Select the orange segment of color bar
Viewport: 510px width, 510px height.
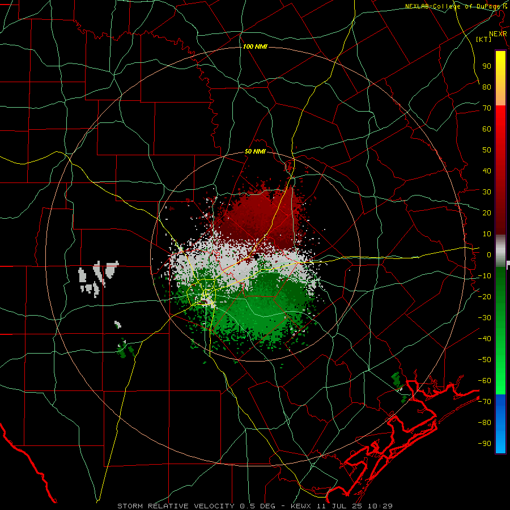click(500, 95)
